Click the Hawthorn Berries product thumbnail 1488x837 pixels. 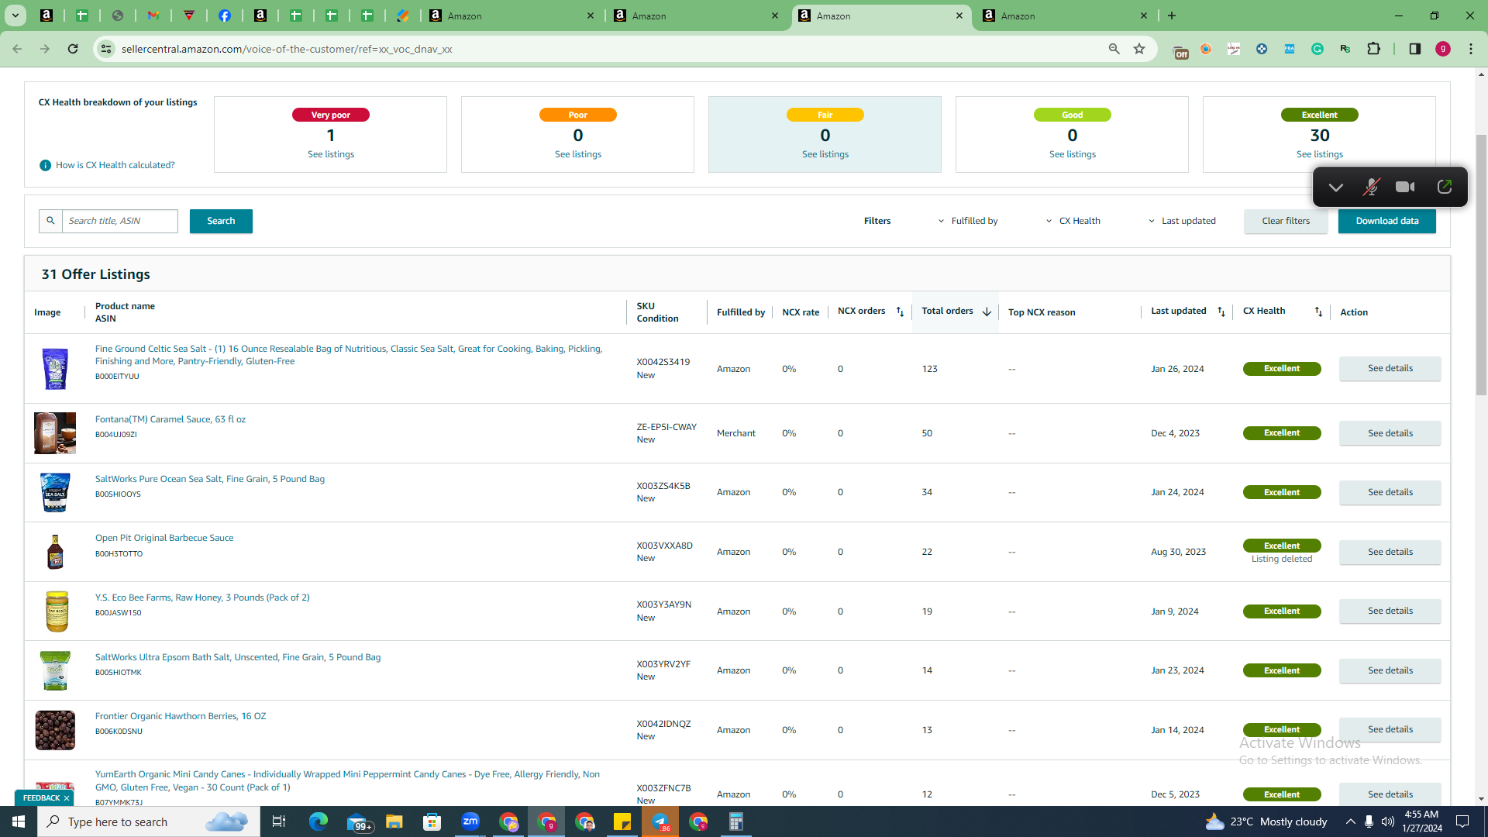pos(55,730)
